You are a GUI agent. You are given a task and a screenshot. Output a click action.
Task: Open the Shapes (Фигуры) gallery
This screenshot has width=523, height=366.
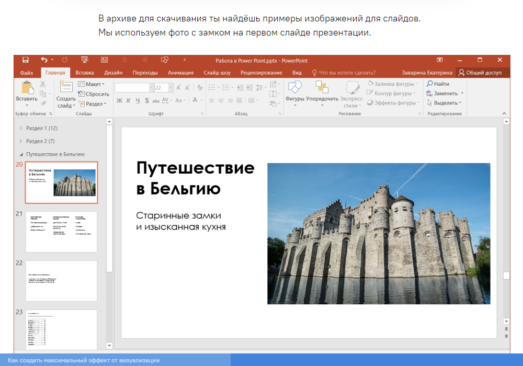294,88
